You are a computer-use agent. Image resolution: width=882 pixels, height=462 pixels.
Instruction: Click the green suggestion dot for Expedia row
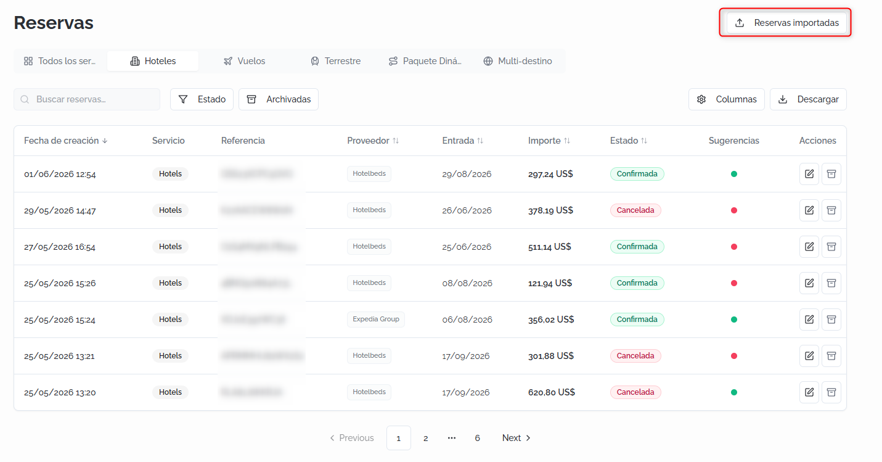tap(734, 320)
